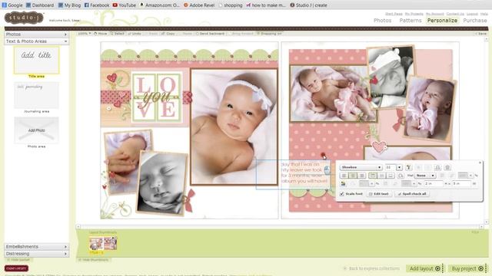
Task: Click the Add layout button
Action: 424,268
